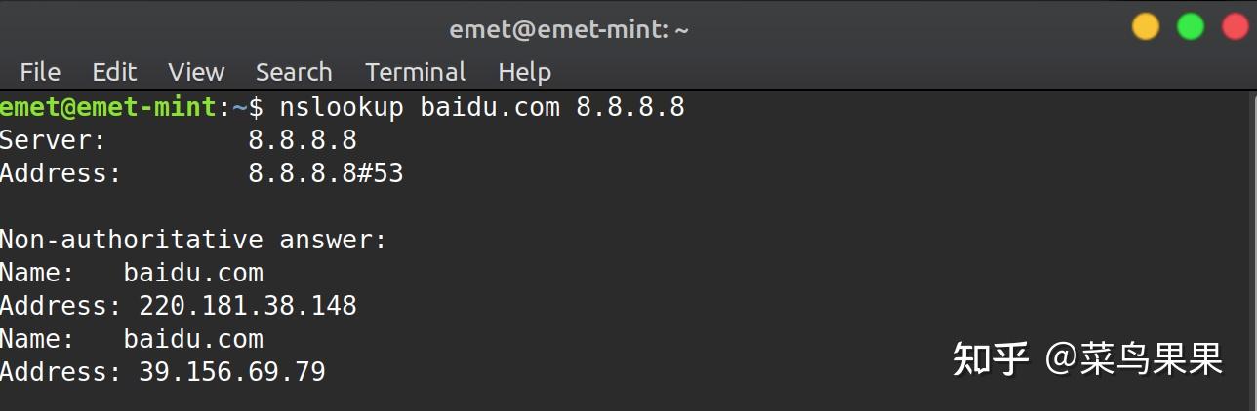
Task: Open the Help menu
Action: pyautogui.click(x=525, y=72)
